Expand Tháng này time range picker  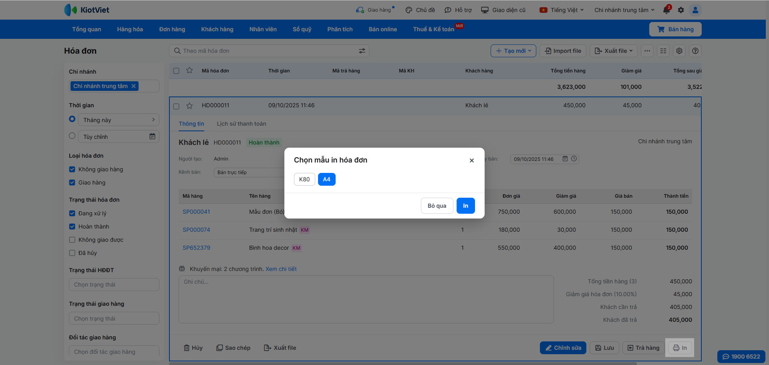pyautogui.click(x=119, y=120)
